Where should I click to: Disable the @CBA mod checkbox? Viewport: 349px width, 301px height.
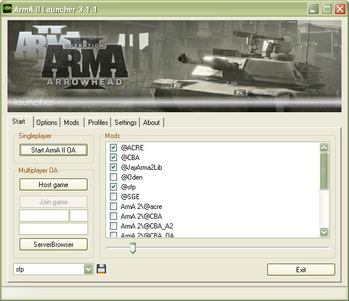pyautogui.click(x=113, y=157)
